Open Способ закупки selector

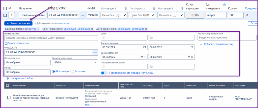(x=27, y=62)
